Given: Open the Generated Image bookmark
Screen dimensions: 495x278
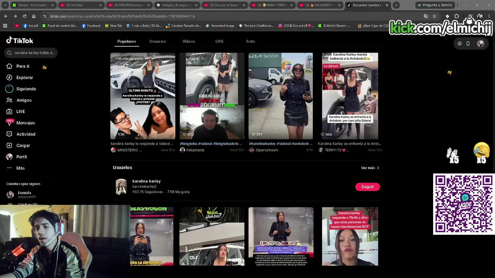Looking at the screenshot, I should click(x=220, y=26).
